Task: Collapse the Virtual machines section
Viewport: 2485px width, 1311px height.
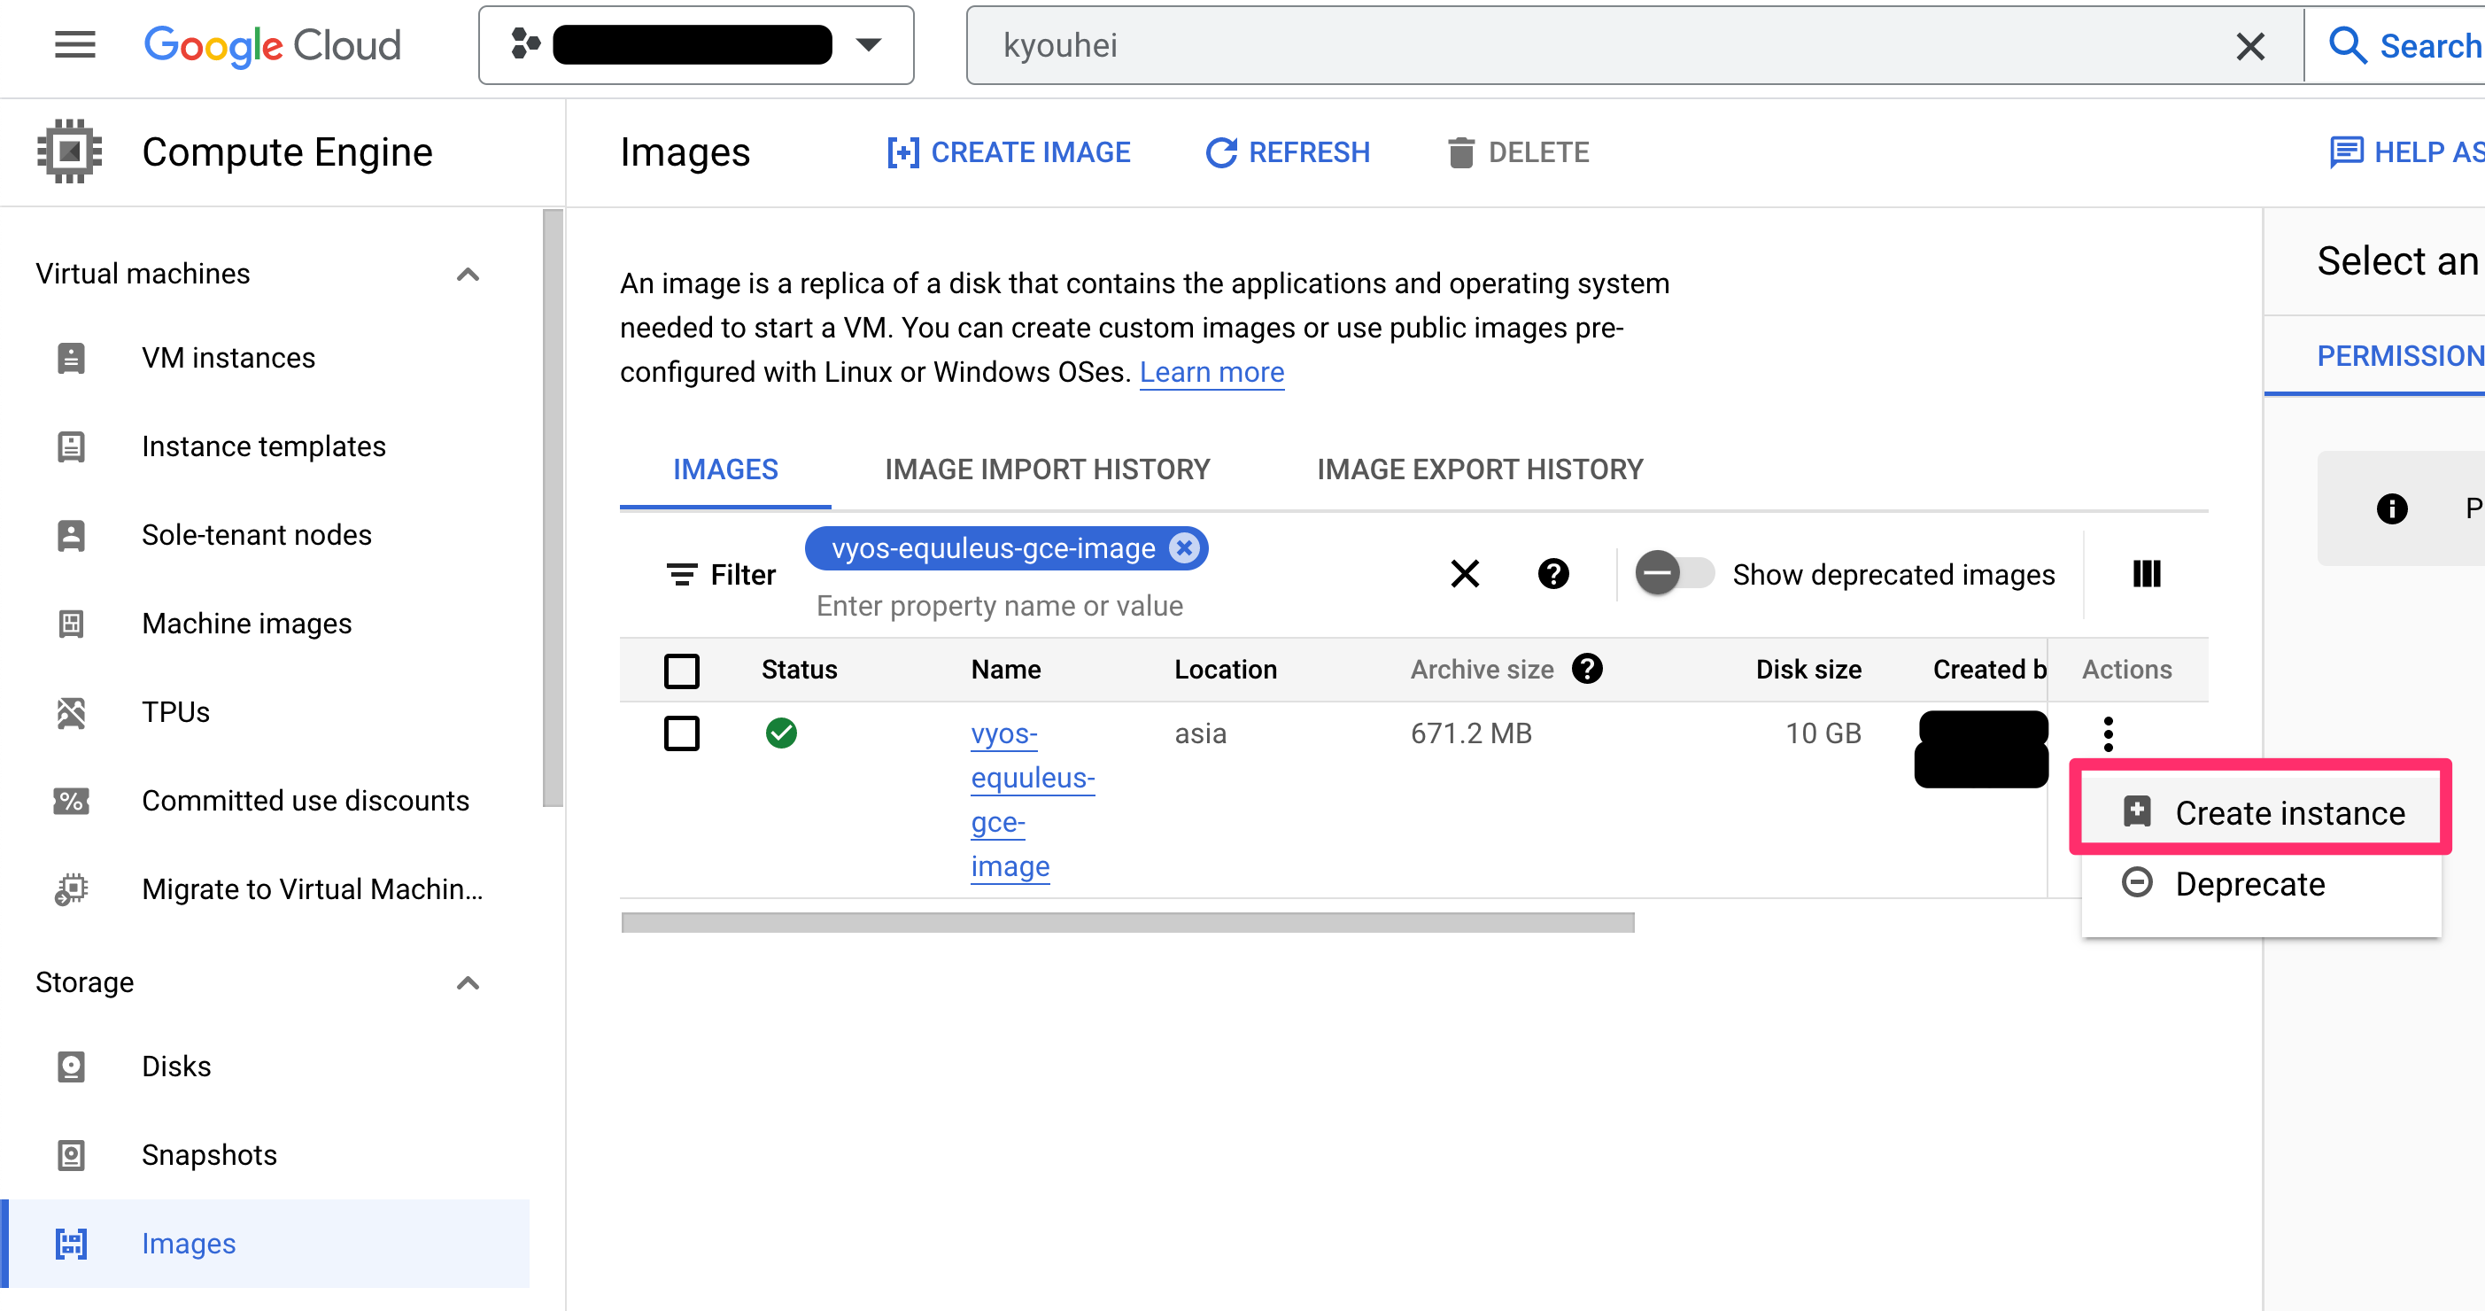Action: coord(469,274)
